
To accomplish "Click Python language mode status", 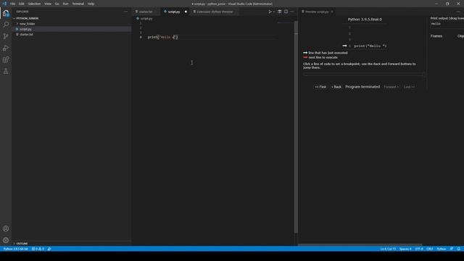I will 442,249.
